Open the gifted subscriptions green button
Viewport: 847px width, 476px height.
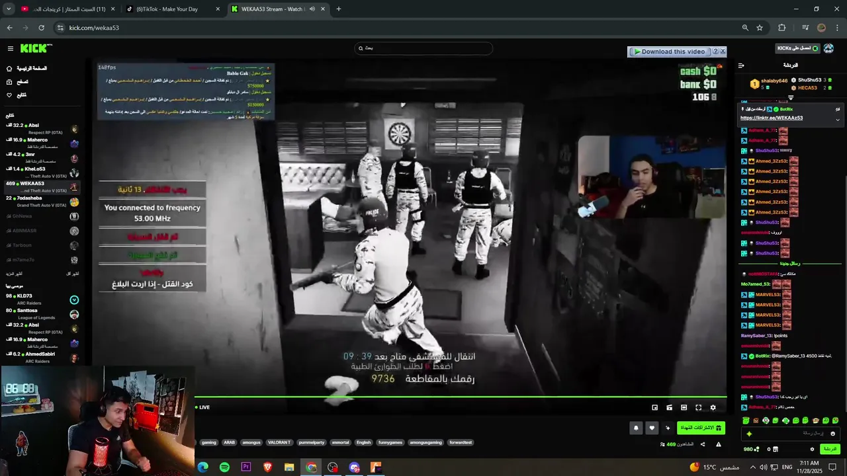click(x=701, y=428)
